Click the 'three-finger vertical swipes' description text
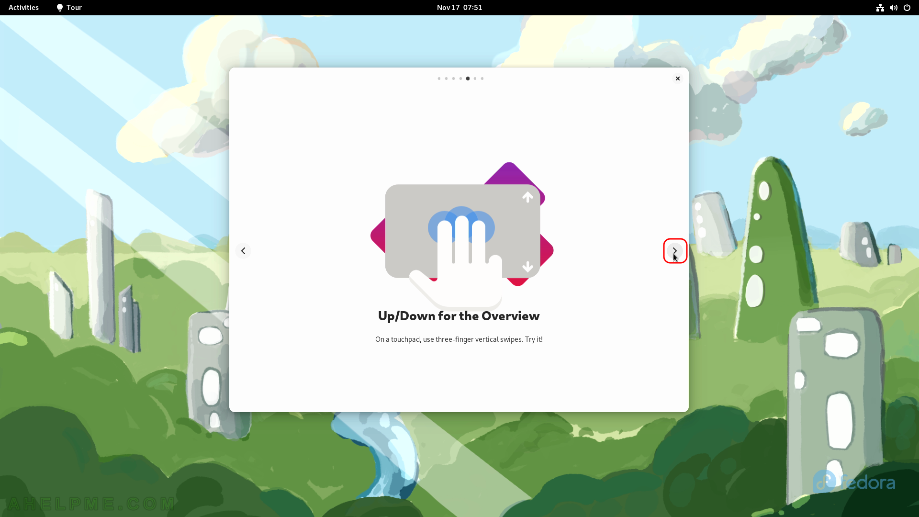The height and width of the screenshot is (517, 919). (x=459, y=339)
